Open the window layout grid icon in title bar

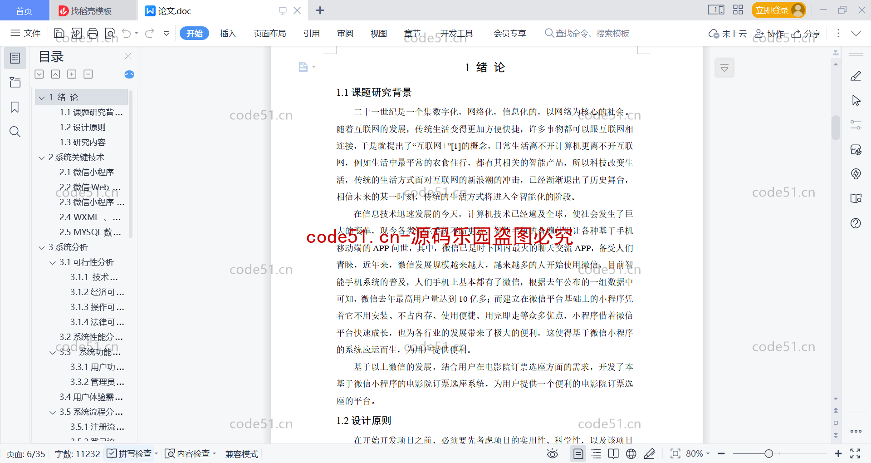point(738,10)
